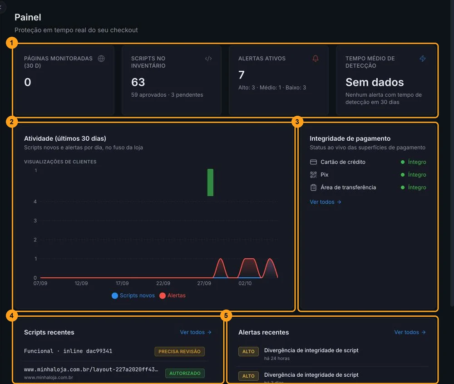The height and width of the screenshot is (384, 454).
Task: Click the 'Íntegro' status for Pix
Action: (417, 174)
